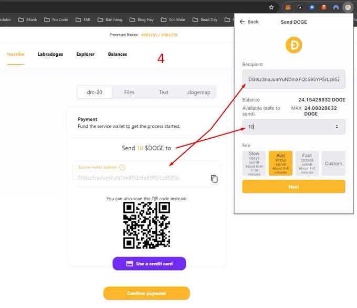Open the Blog Hay bookmark folder
Screen dimensions: 357x308
pyautogui.click(x=142, y=19)
